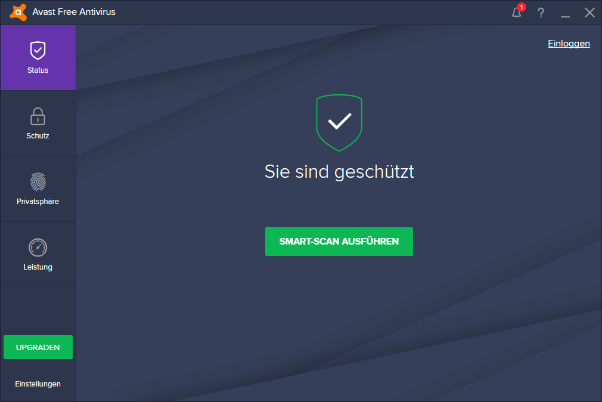The image size is (602, 402).
Task: Open the notifications bell icon
Action: (x=516, y=13)
